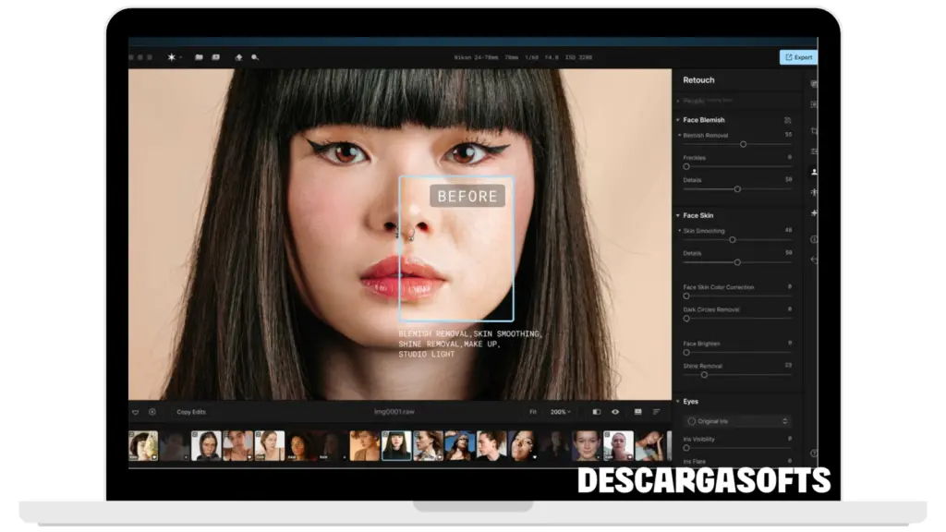Click the Fit zoom option
946x532 pixels.
pyautogui.click(x=533, y=412)
